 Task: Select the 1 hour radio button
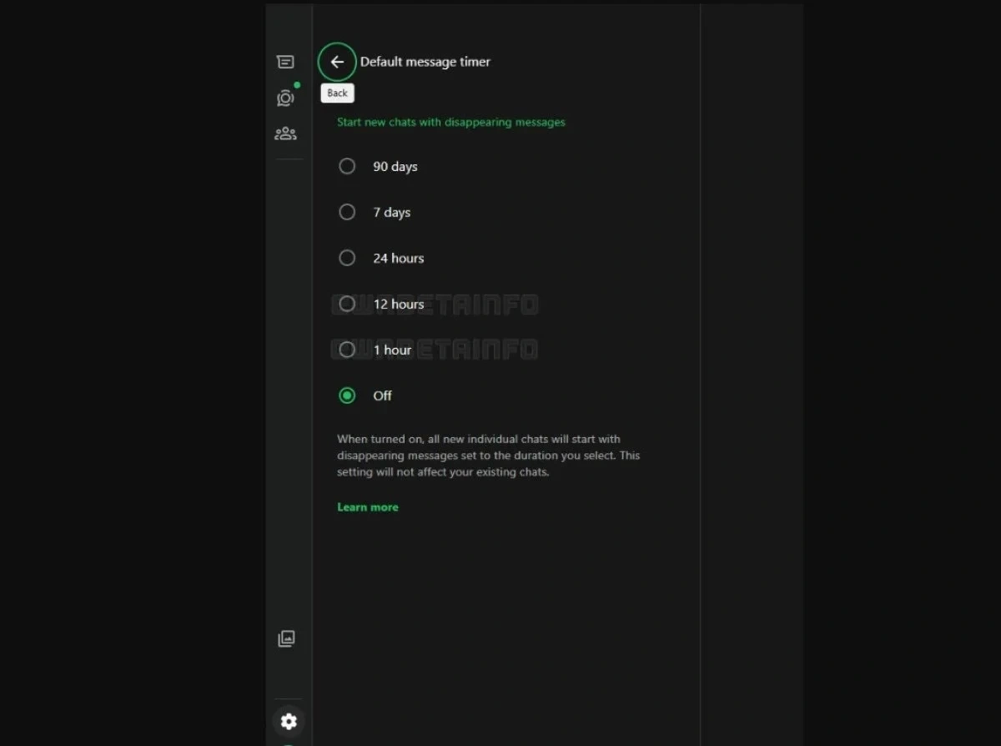pos(347,350)
